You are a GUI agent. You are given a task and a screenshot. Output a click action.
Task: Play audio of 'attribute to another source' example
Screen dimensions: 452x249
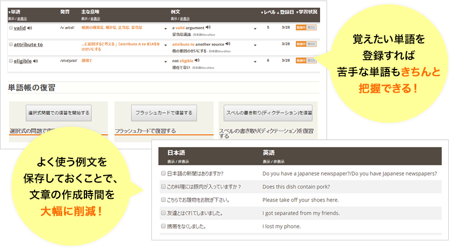point(228,44)
